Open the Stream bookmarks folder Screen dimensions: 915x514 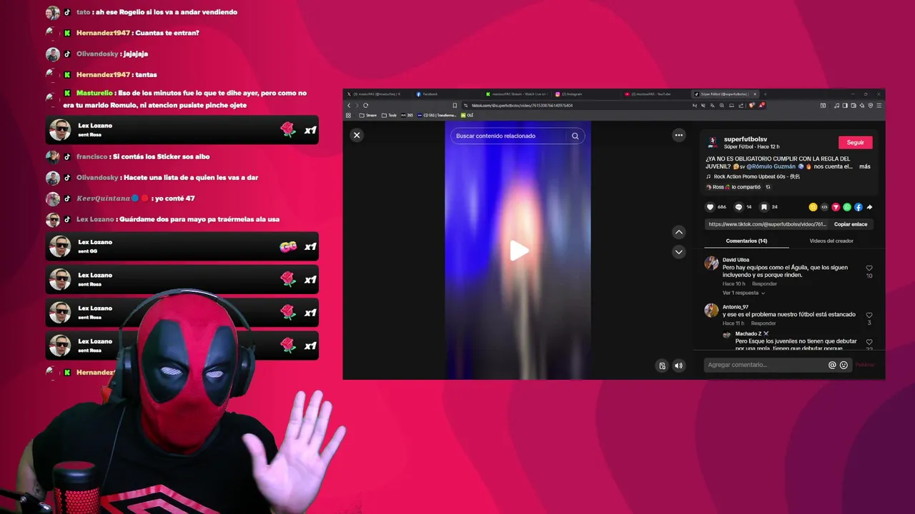tap(368, 115)
